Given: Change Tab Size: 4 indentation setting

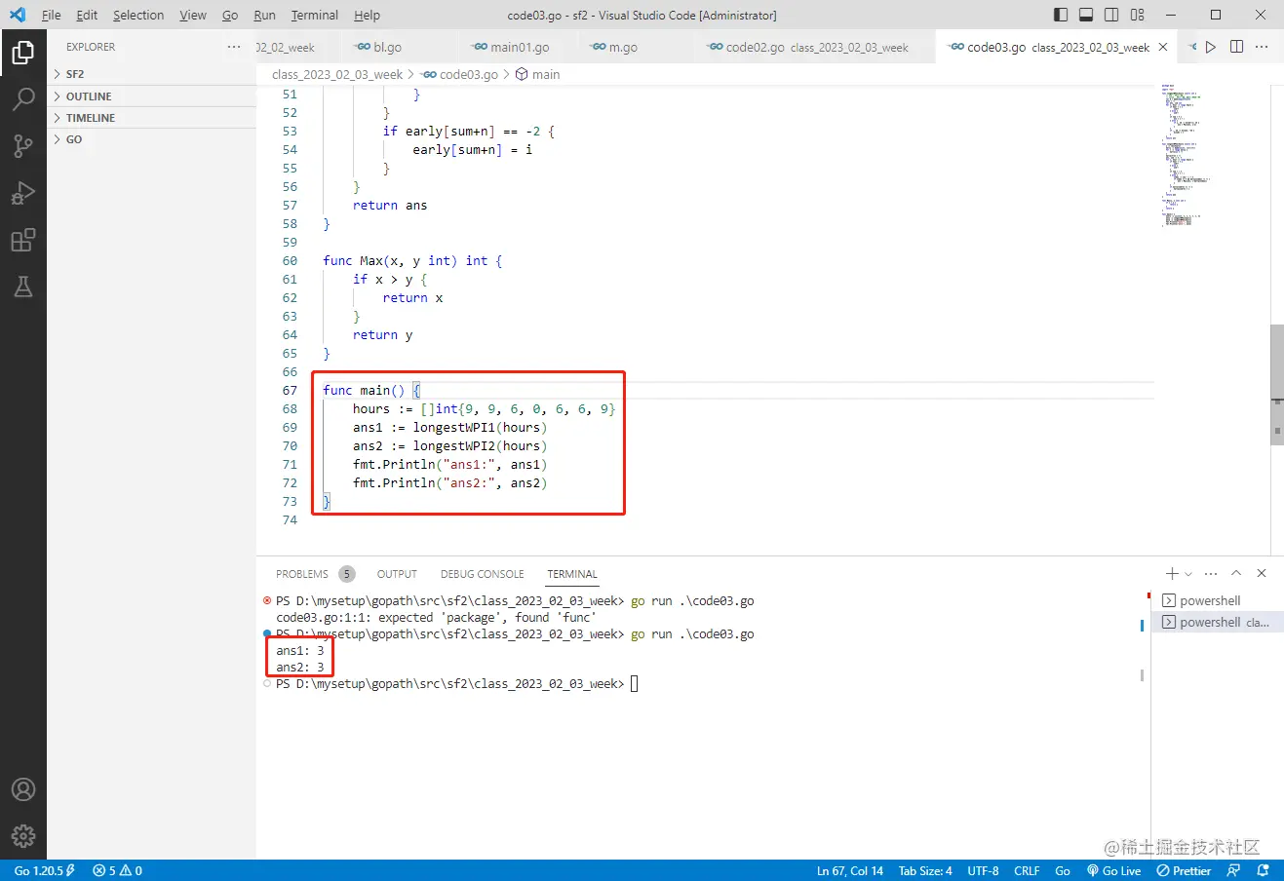Looking at the screenshot, I should pyautogui.click(x=925, y=870).
